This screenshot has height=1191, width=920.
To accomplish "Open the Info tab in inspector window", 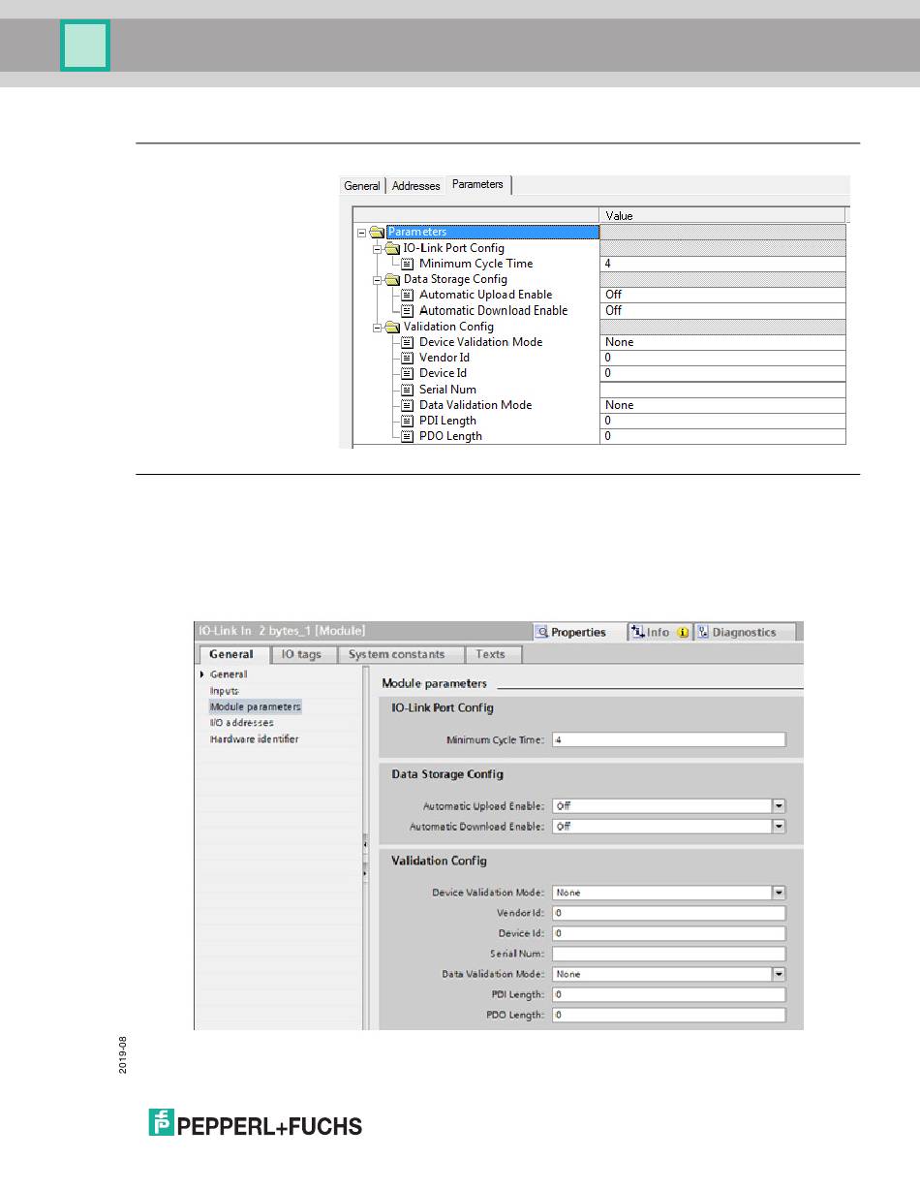I will pos(659,632).
